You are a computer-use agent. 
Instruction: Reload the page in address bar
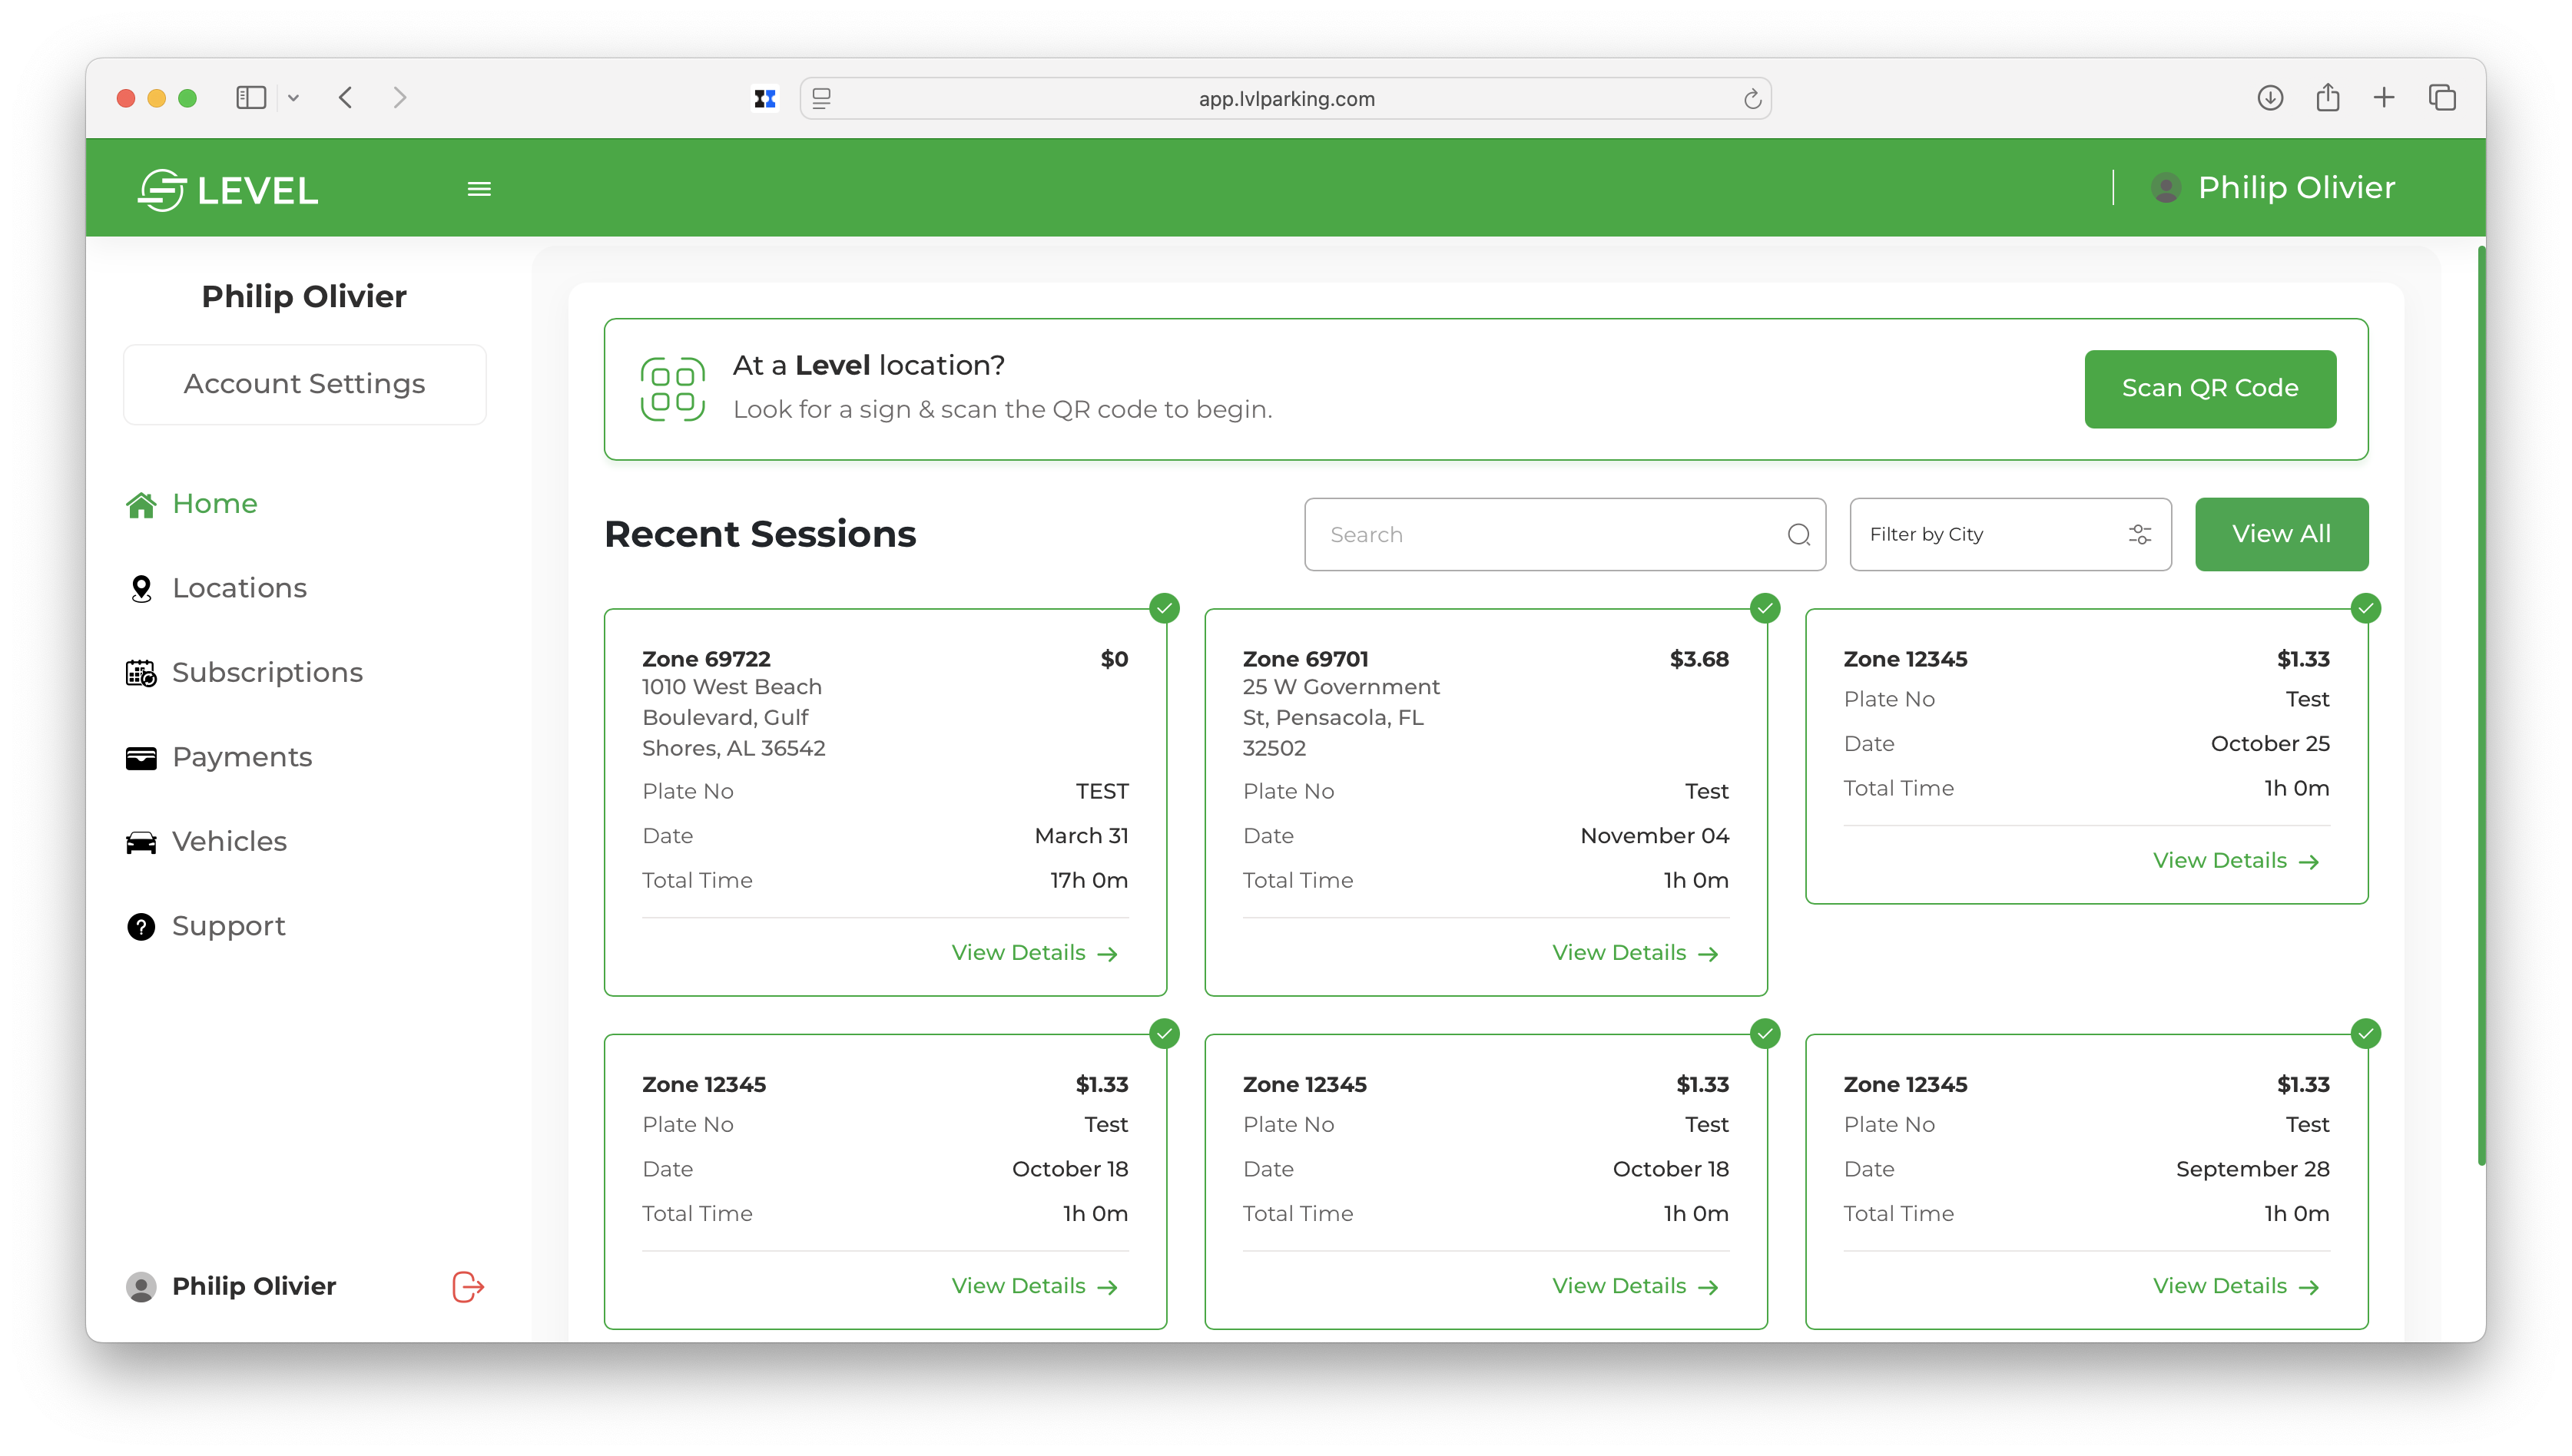pos(1752,99)
